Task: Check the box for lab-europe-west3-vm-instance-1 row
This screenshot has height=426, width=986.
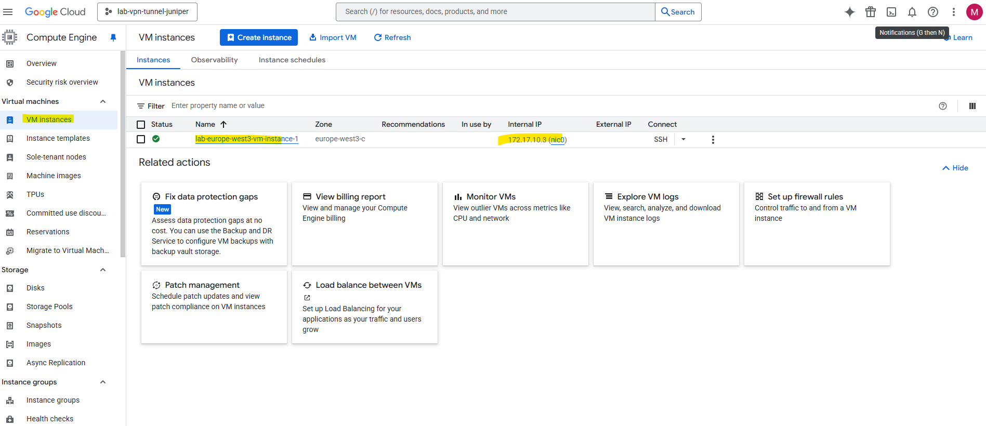Action: point(141,139)
